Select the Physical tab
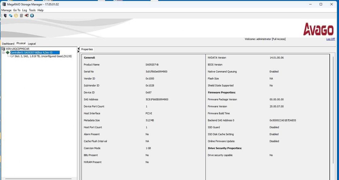Screen dimensions: 339x180 click(x=21, y=43)
